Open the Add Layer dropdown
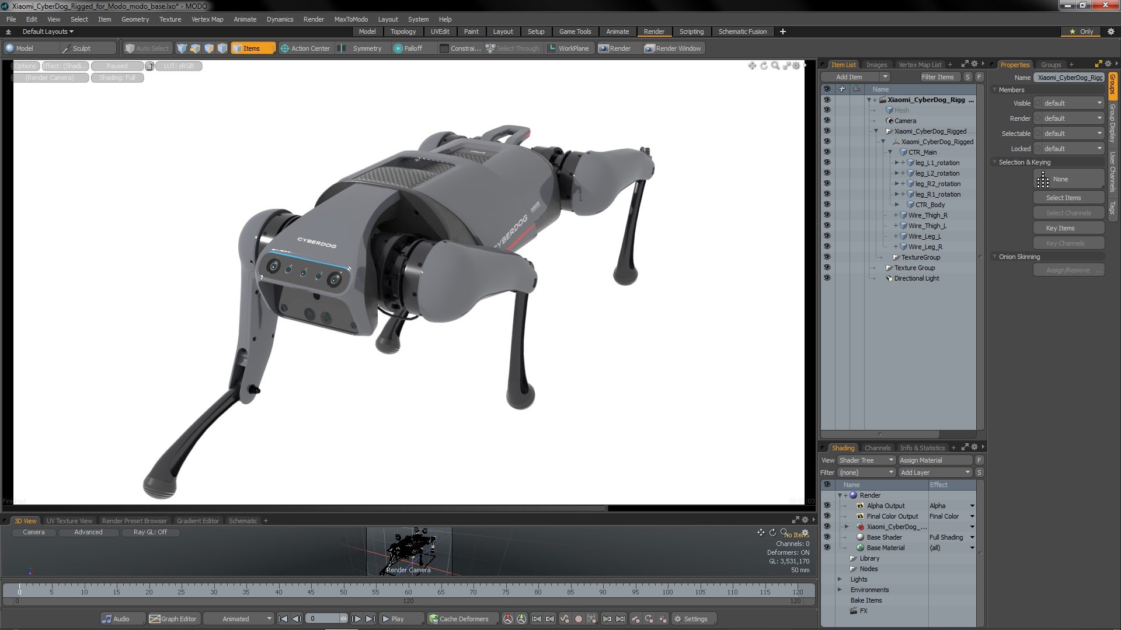 935,473
